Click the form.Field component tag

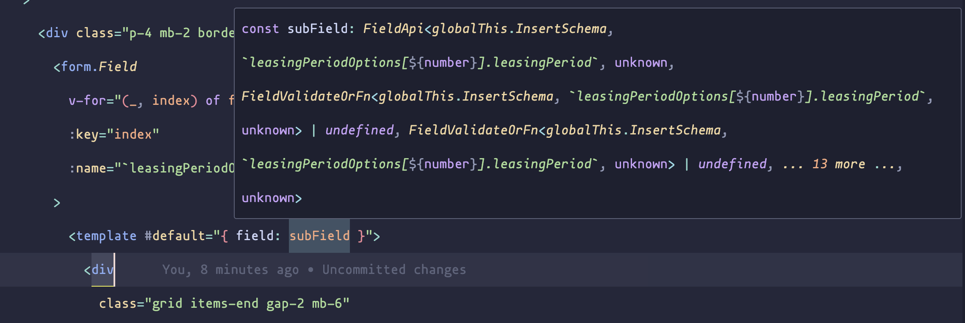[98, 66]
